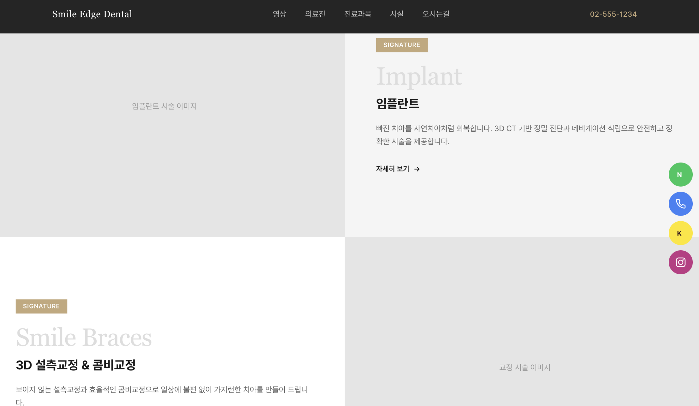Viewport: 699px width, 406px height.
Task: Click the Smile Edge Dental logo
Action: coord(92,14)
